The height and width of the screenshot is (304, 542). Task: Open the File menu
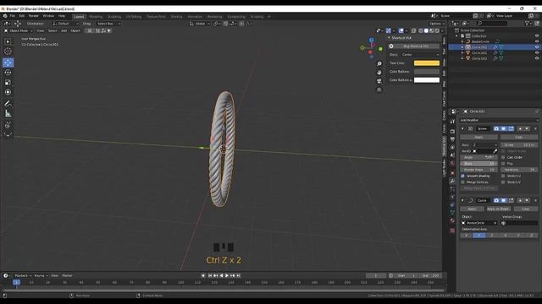click(13, 16)
